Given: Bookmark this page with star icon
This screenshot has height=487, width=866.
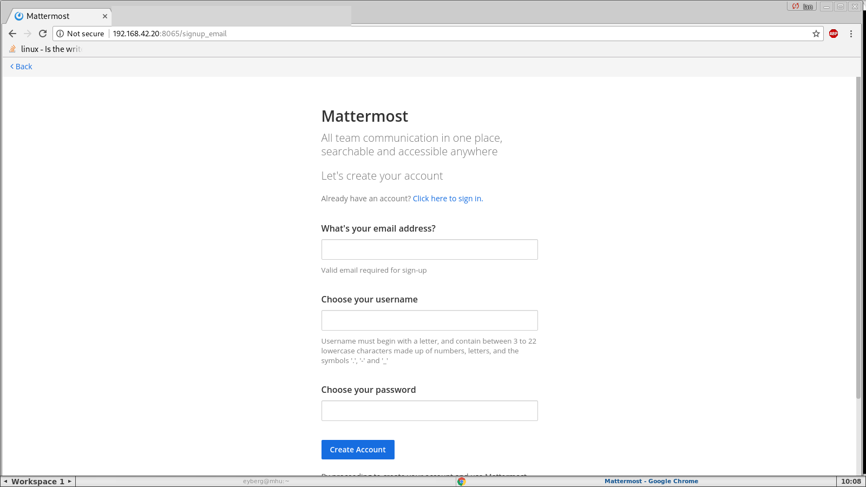Looking at the screenshot, I should coord(816,34).
